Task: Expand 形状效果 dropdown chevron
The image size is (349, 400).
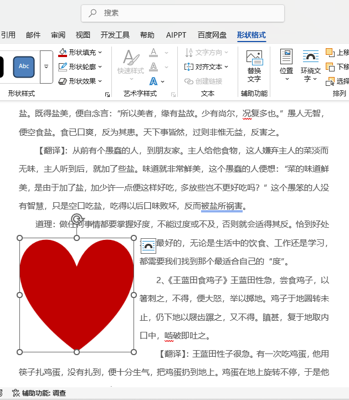Action: pos(100,81)
